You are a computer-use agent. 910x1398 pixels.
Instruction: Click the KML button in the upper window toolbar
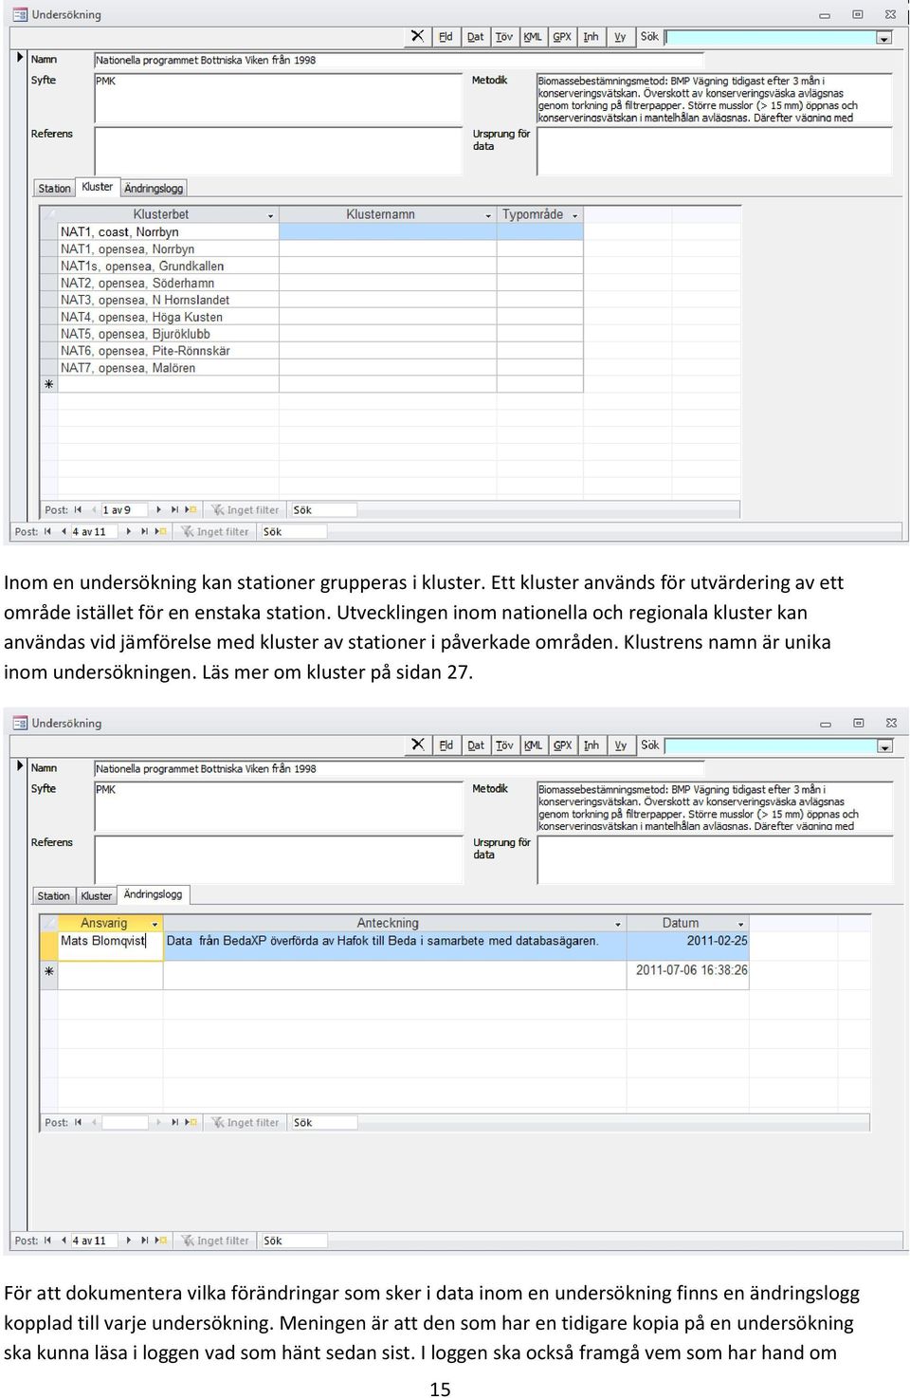coord(533,37)
